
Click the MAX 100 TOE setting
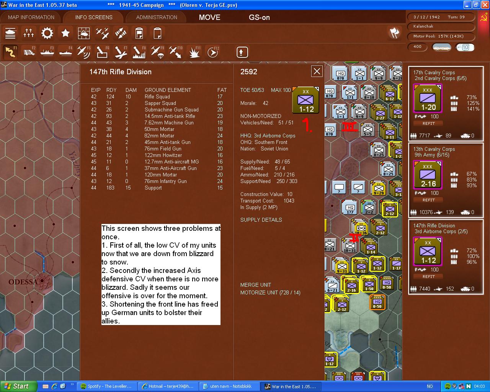(281, 90)
